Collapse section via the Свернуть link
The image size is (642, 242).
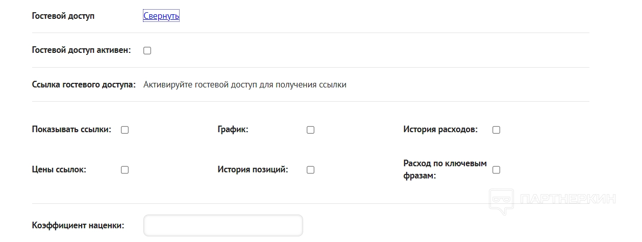(161, 16)
